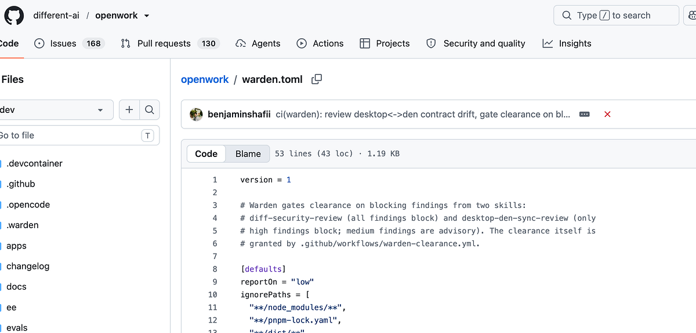Screen dimensions: 696x333
Task: Expand the docs folder
Action: point(16,287)
